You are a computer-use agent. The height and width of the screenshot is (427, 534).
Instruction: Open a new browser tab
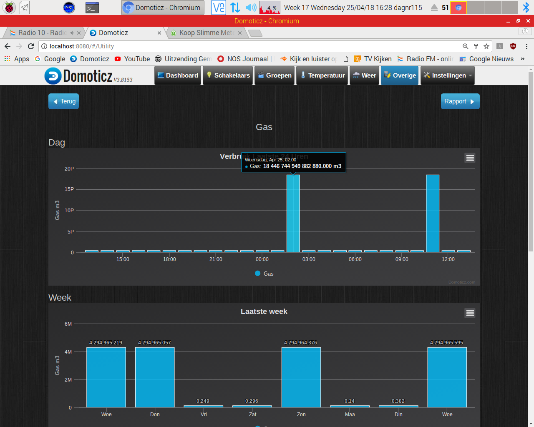(255, 33)
